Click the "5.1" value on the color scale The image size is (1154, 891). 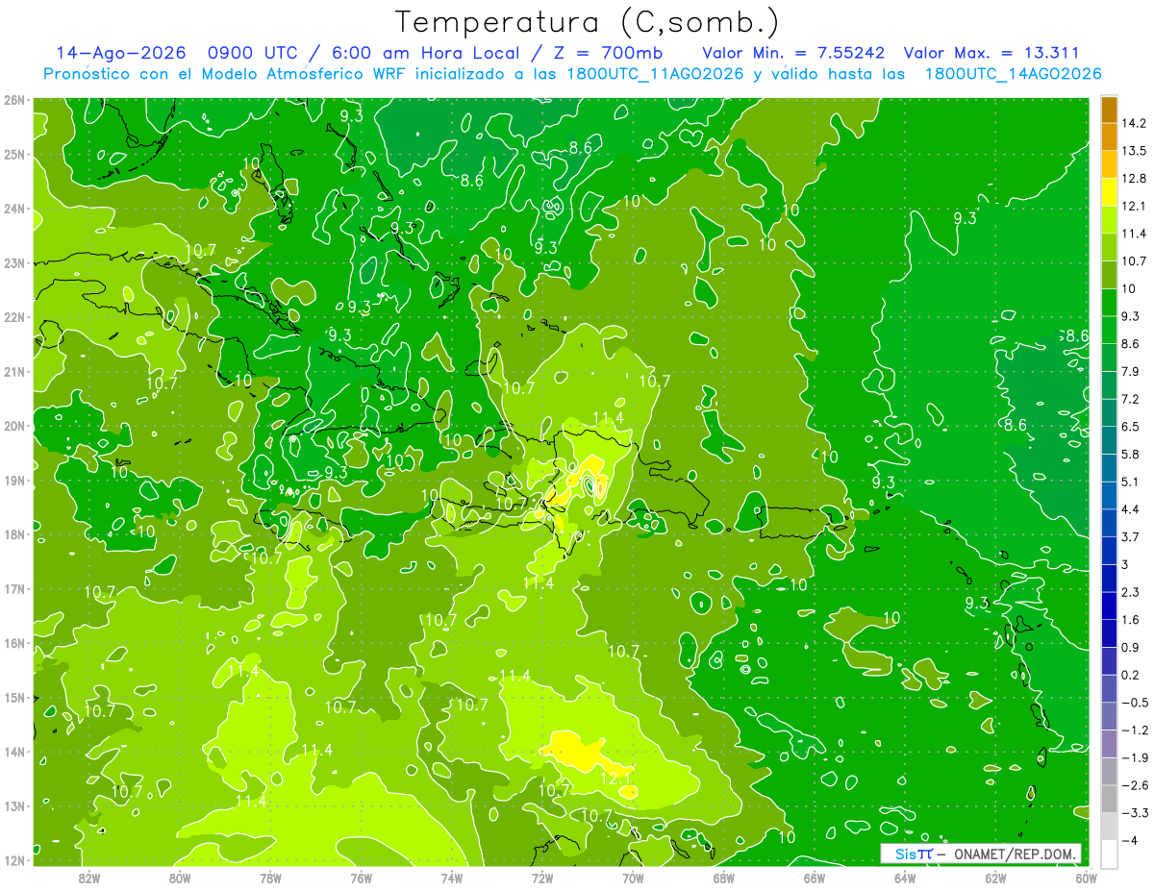tap(1131, 482)
